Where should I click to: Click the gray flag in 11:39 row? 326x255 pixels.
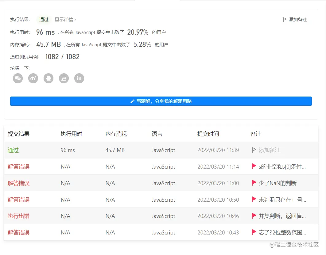pyautogui.click(x=254, y=150)
